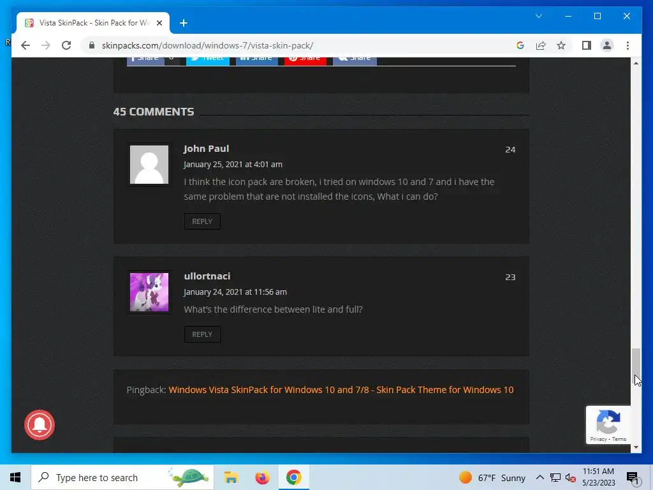Click the January 25, 2021 timestamp
This screenshot has width=653, height=490.
pyautogui.click(x=233, y=164)
